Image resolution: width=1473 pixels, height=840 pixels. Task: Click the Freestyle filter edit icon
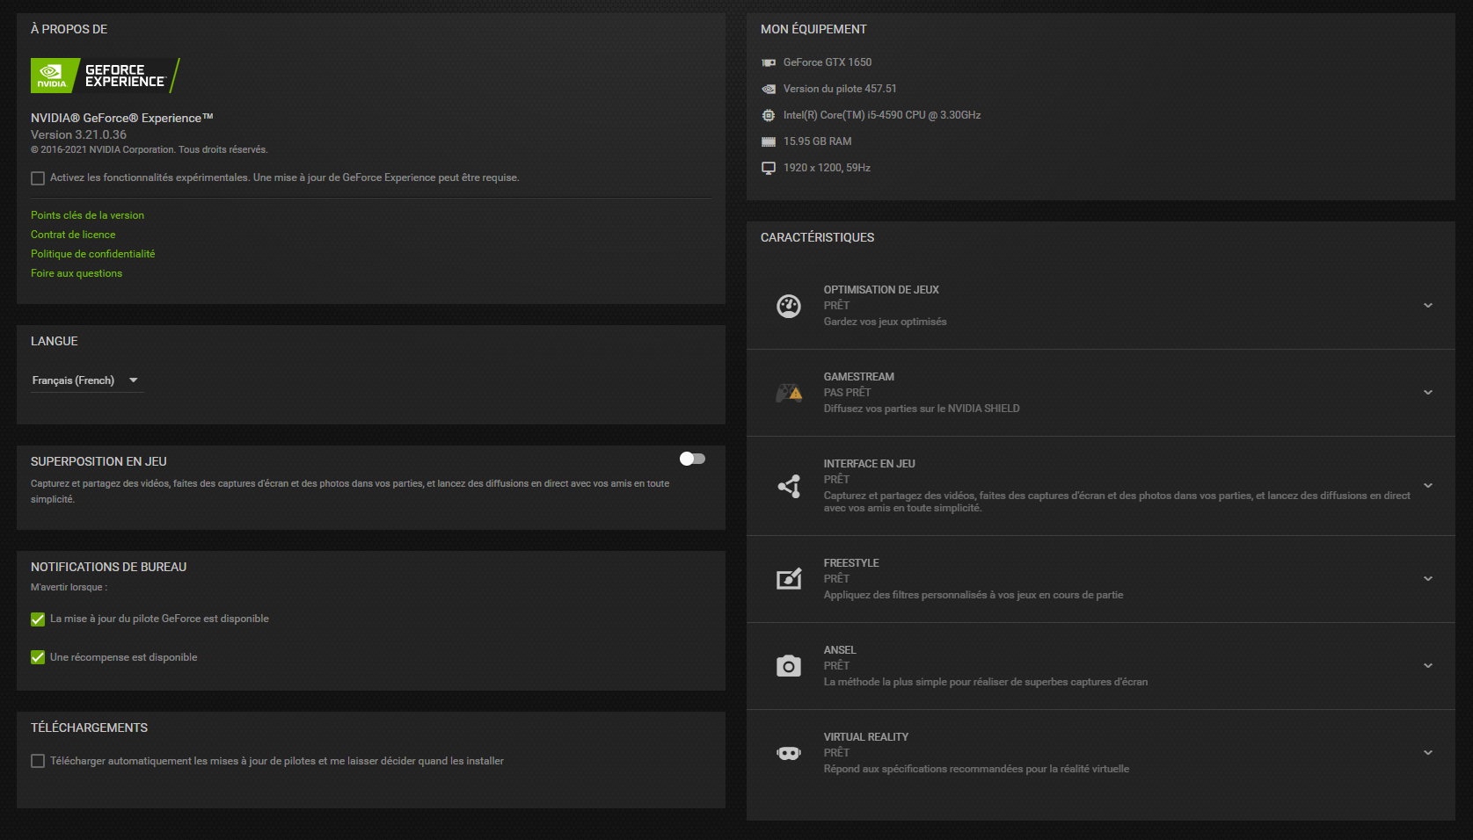(789, 578)
